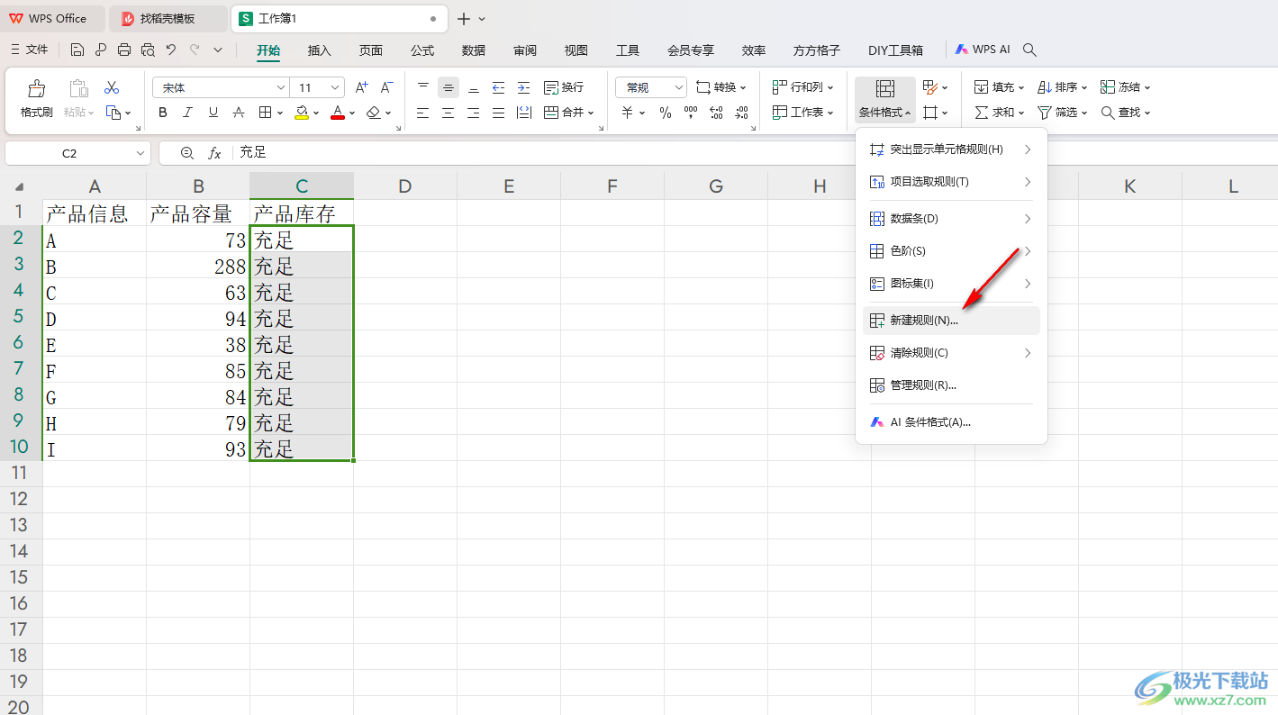Apply thousands separator format

(691, 113)
